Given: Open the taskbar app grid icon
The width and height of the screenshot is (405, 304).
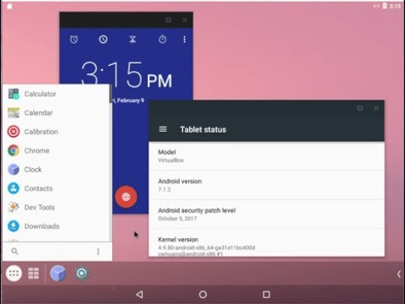Looking at the screenshot, I should point(34,273).
